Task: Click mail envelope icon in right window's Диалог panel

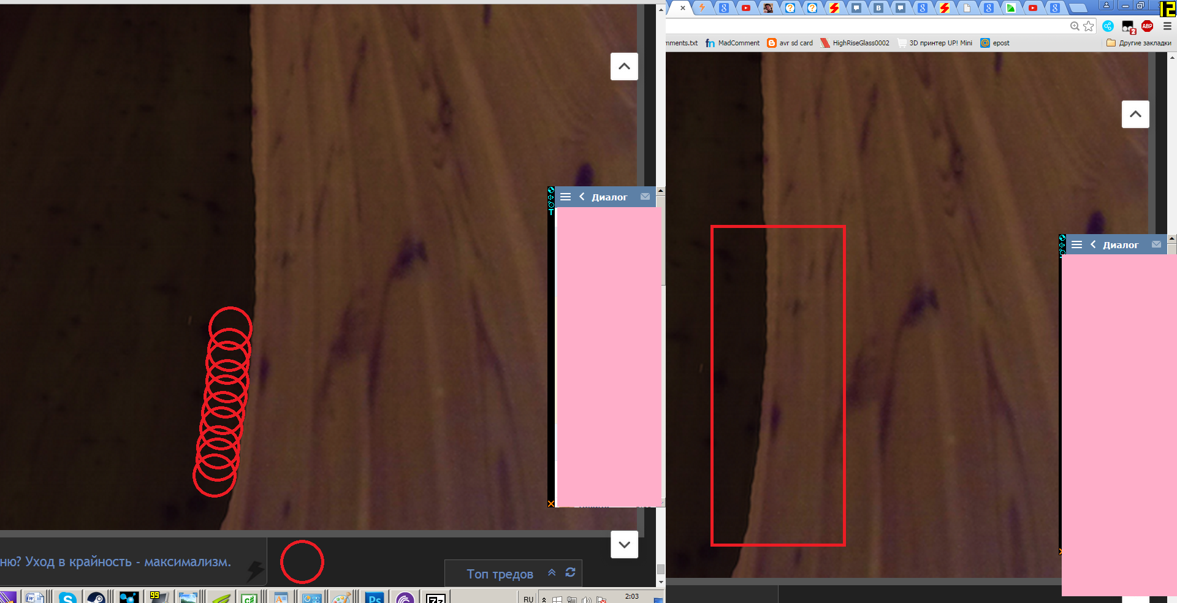Action: coord(1156,245)
